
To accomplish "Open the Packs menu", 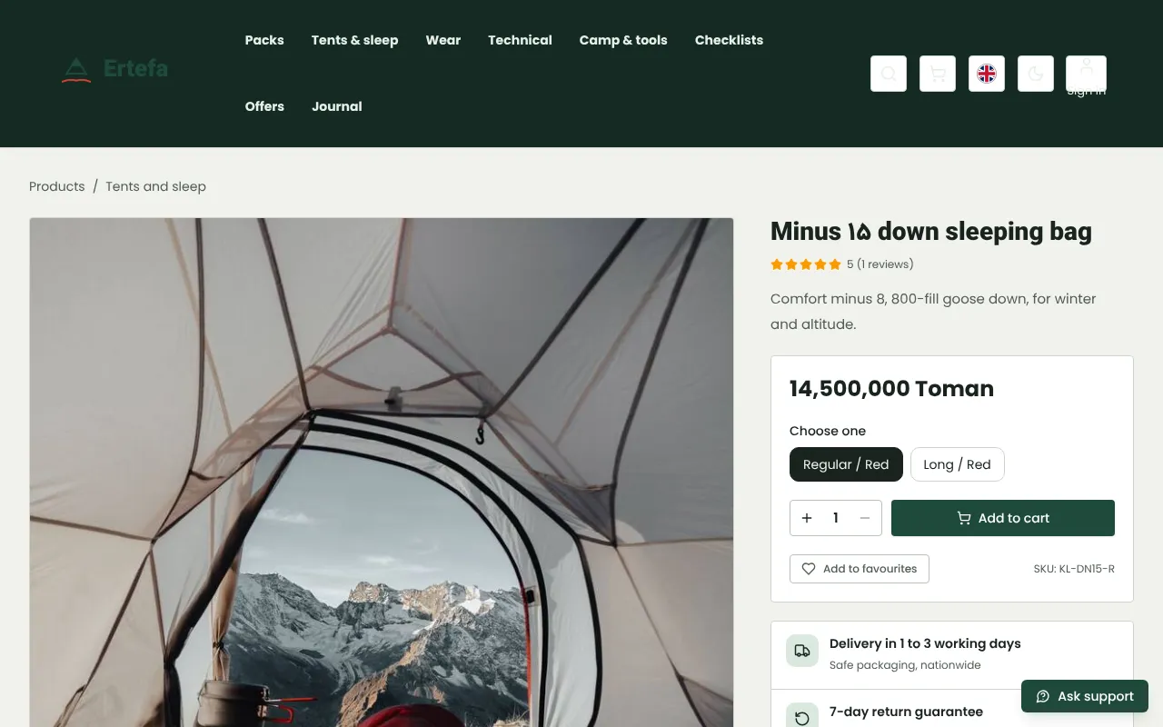I will [264, 40].
